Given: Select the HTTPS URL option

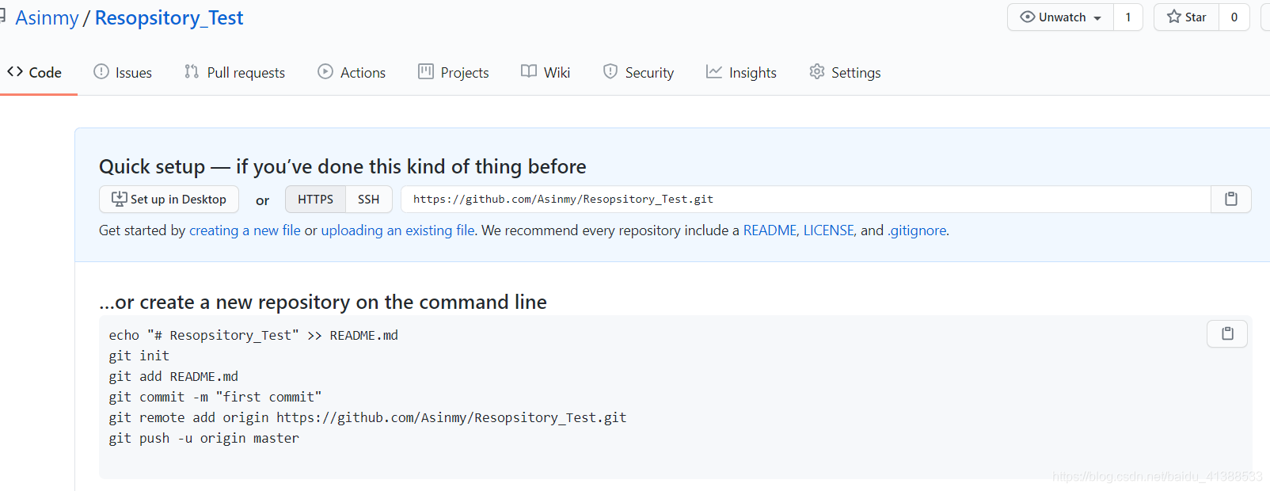Looking at the screenshot, I should point(315,200).
